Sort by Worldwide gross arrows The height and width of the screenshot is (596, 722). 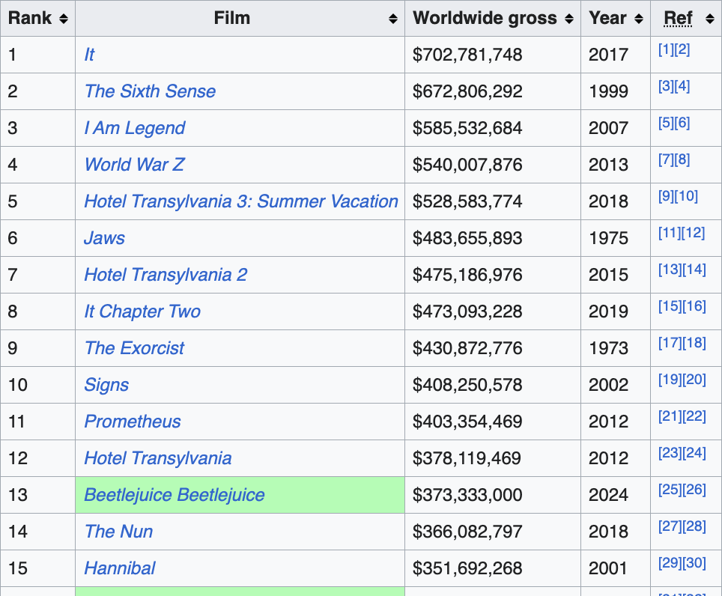pyautogui.click(x=569, y=19)
